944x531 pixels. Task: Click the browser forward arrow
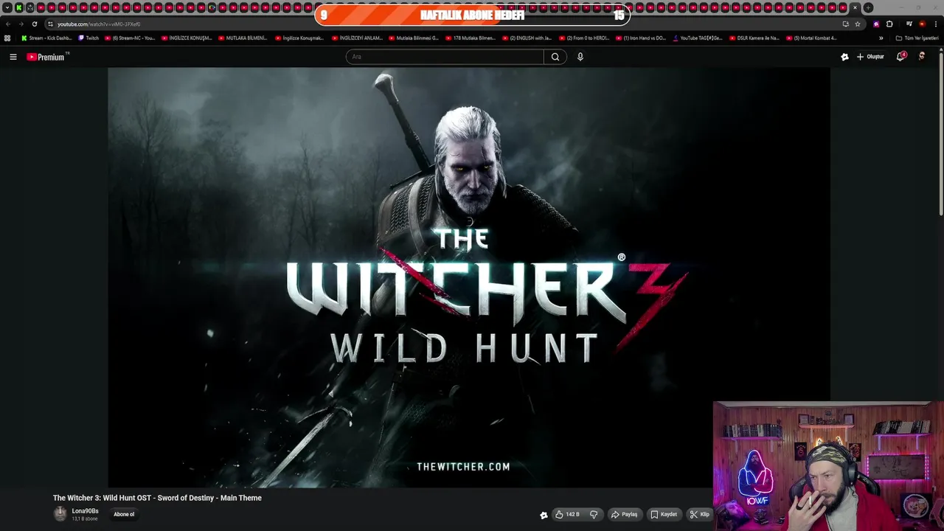(x=21, y=24)
